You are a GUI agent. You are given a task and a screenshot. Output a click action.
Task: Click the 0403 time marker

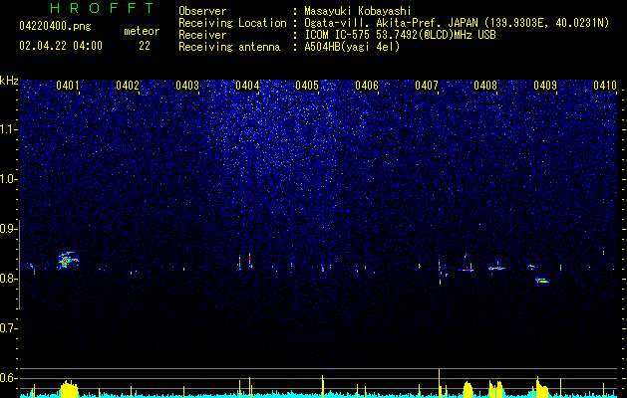tap(187, 86)
